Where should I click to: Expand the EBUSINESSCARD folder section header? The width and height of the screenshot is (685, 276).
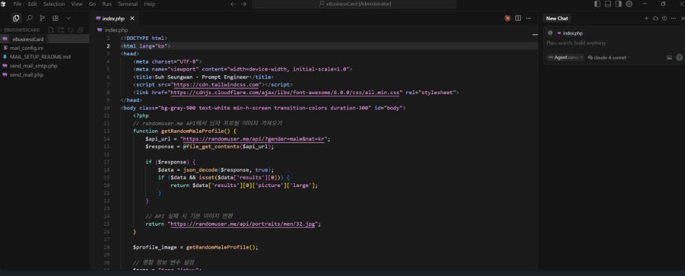tap(22, 30)
